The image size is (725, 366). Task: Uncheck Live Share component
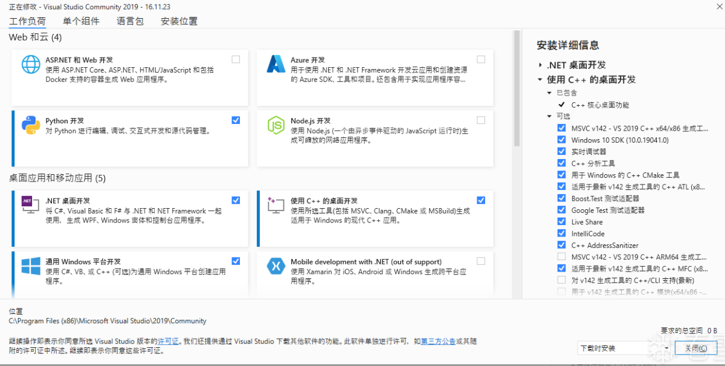[562, 222]
